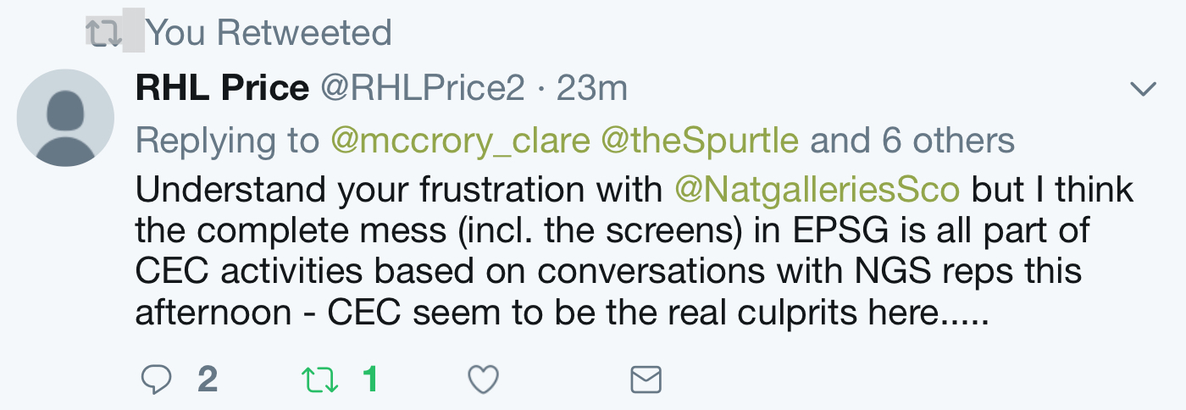Click the Replying to label
1186x410 pixels.
(229, 141)
